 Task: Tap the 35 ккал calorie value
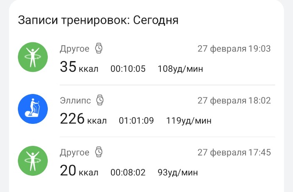click(x=79, y=67)
